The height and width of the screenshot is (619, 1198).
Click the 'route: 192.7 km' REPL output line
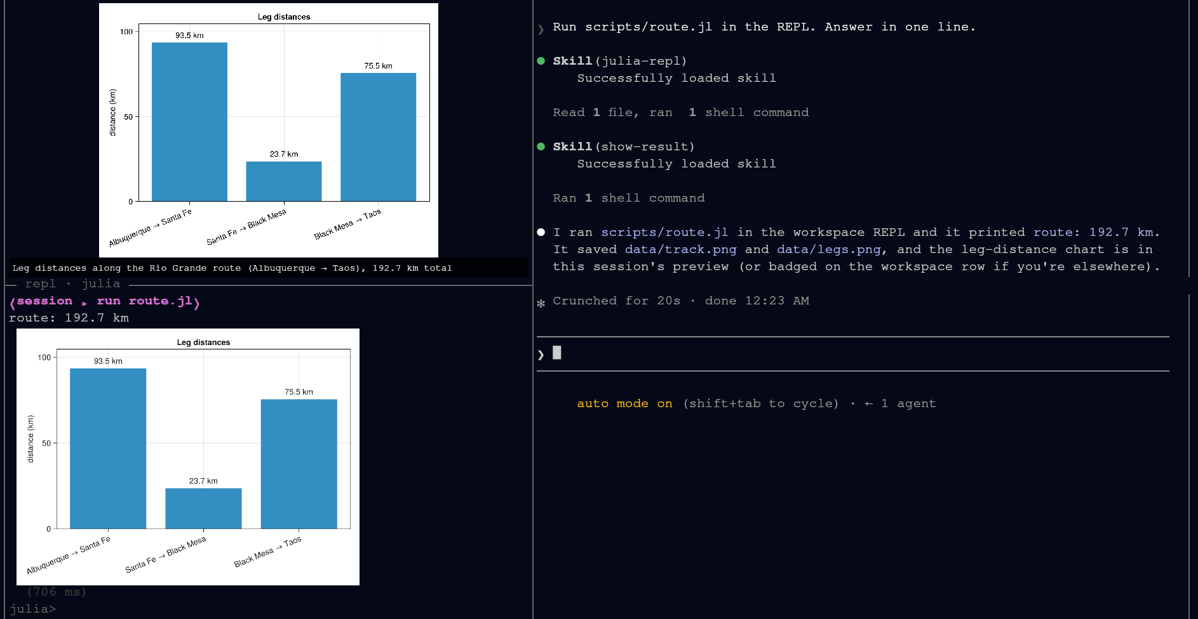tap(69, 318)
